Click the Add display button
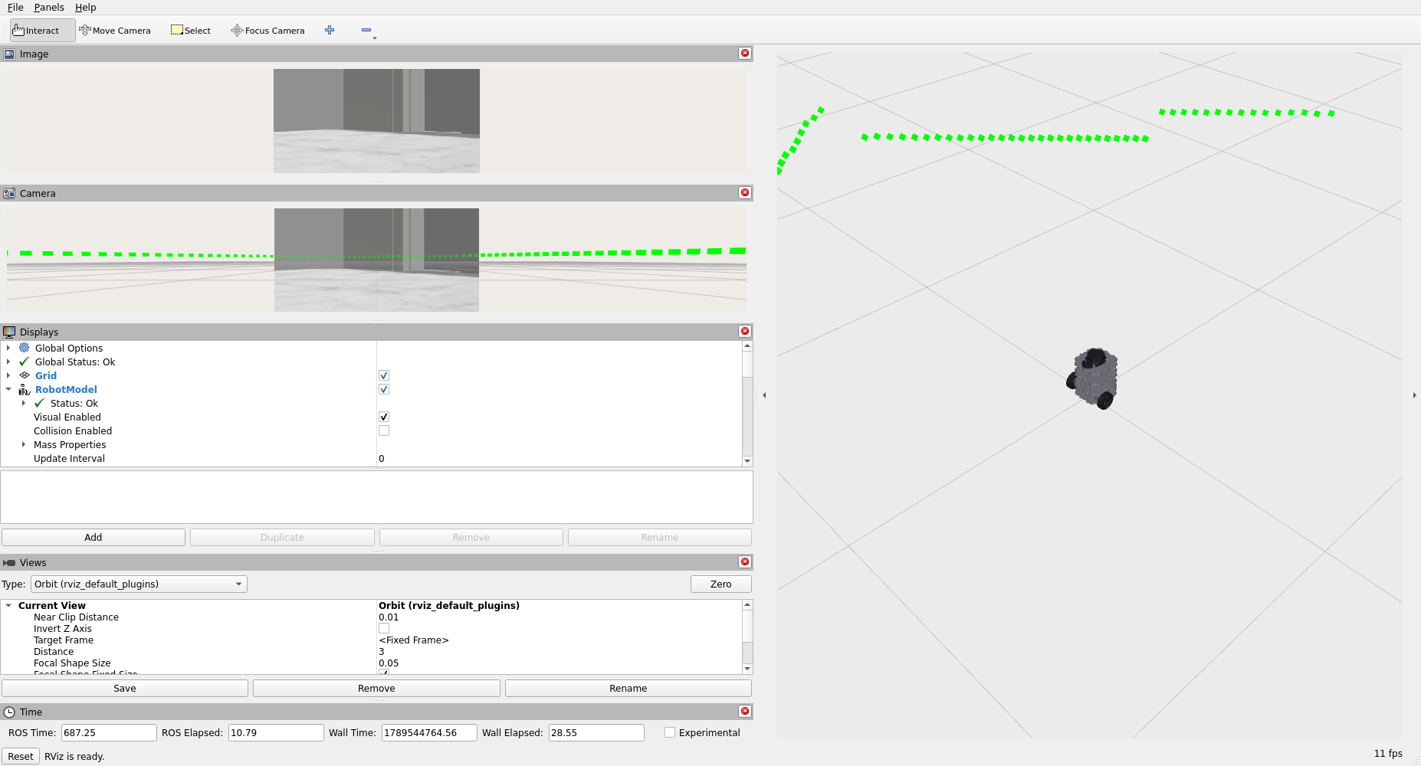 (94, 537)
